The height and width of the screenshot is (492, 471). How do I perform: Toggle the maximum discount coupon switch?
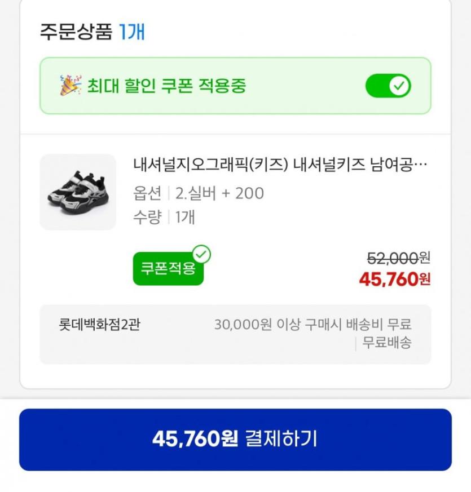388,86
